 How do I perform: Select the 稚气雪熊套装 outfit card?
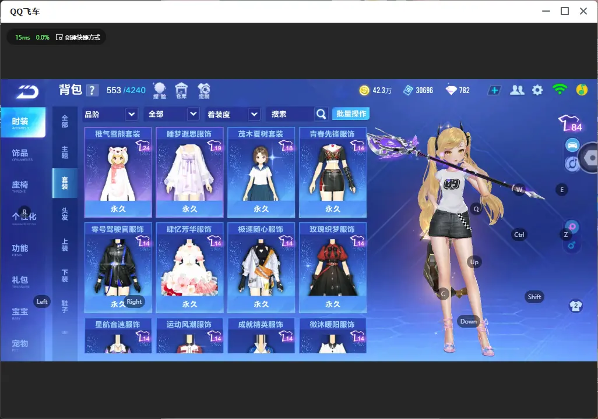[x=118, y=172]
